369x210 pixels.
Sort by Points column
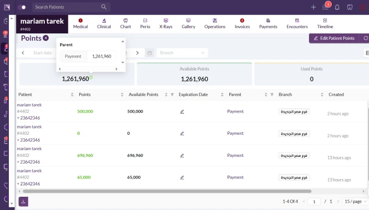[122, 94]
